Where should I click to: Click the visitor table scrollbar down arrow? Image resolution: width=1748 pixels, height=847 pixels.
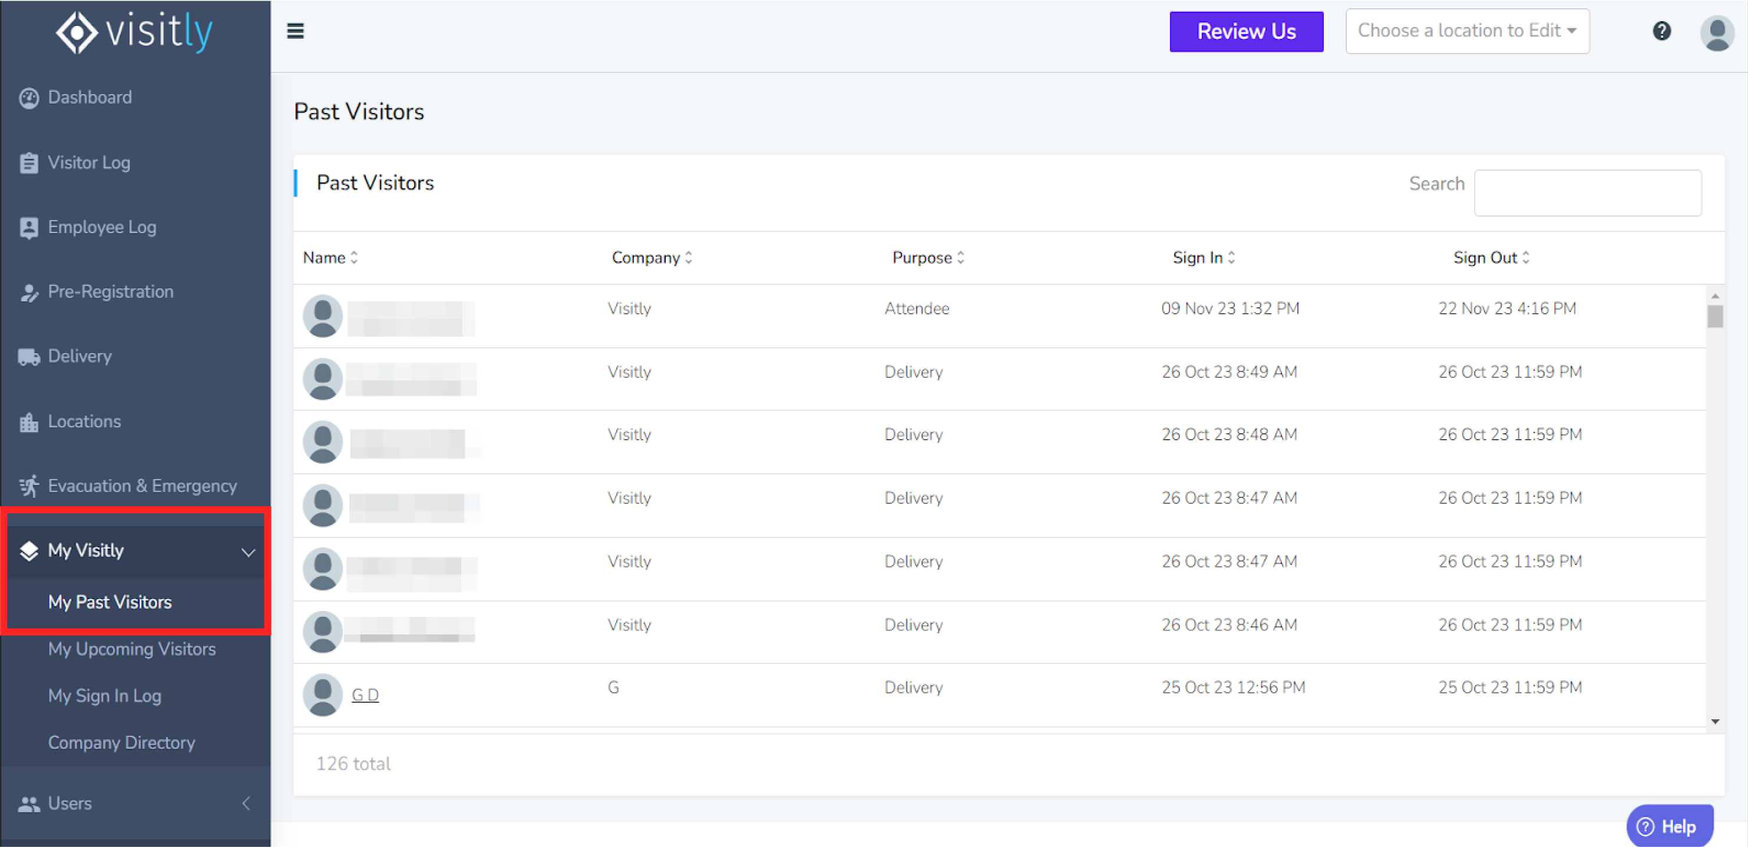tap(1715, 722)
